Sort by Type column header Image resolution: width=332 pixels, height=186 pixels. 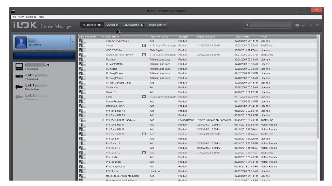pyautogui.click(x=264, y=37)
